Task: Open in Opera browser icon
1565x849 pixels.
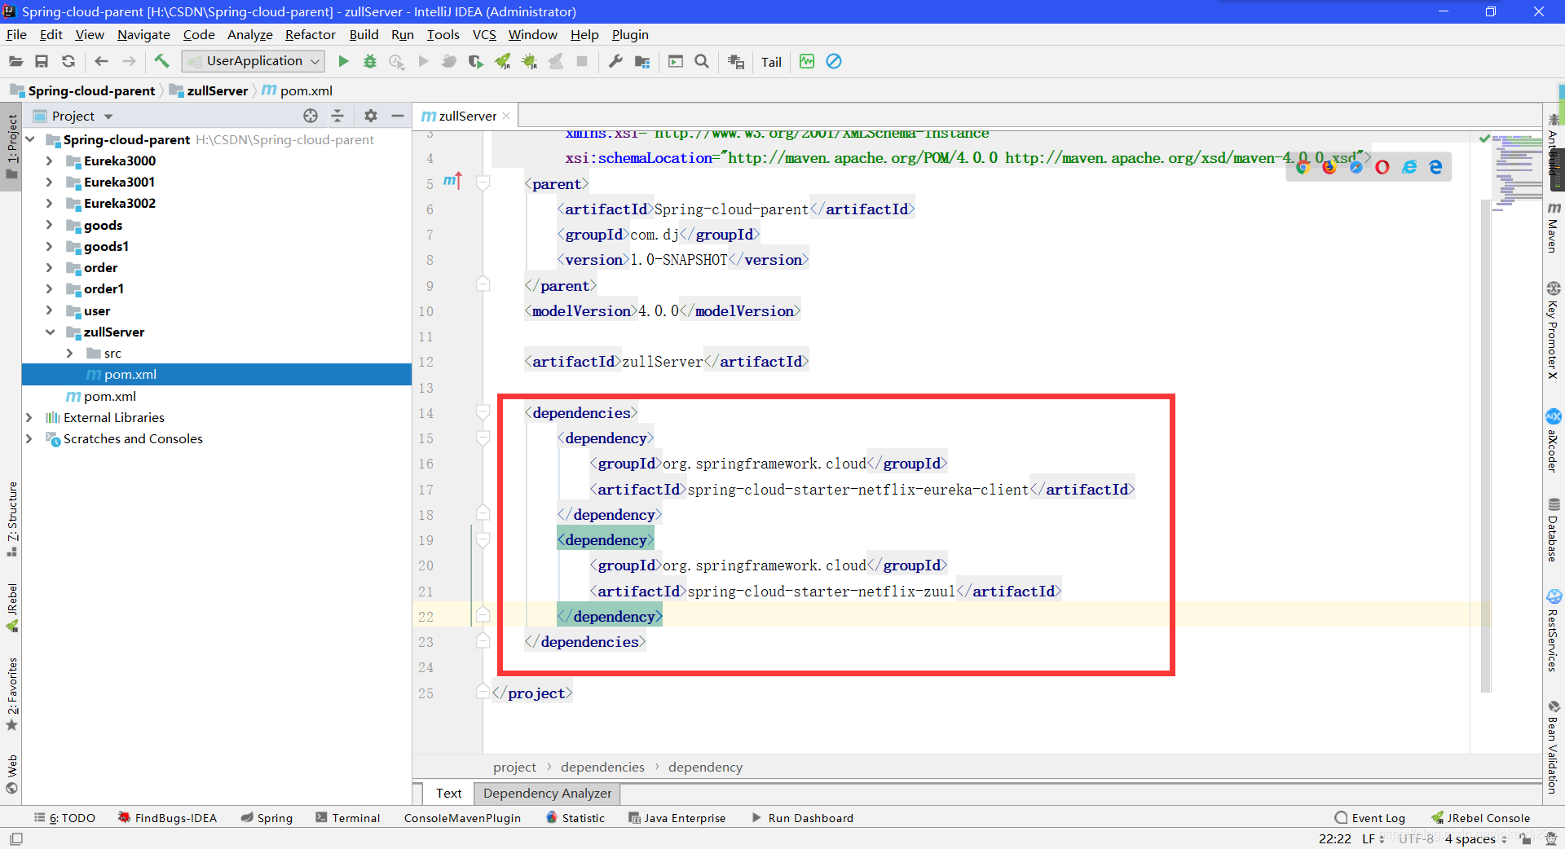Action: click(1382, 167)
